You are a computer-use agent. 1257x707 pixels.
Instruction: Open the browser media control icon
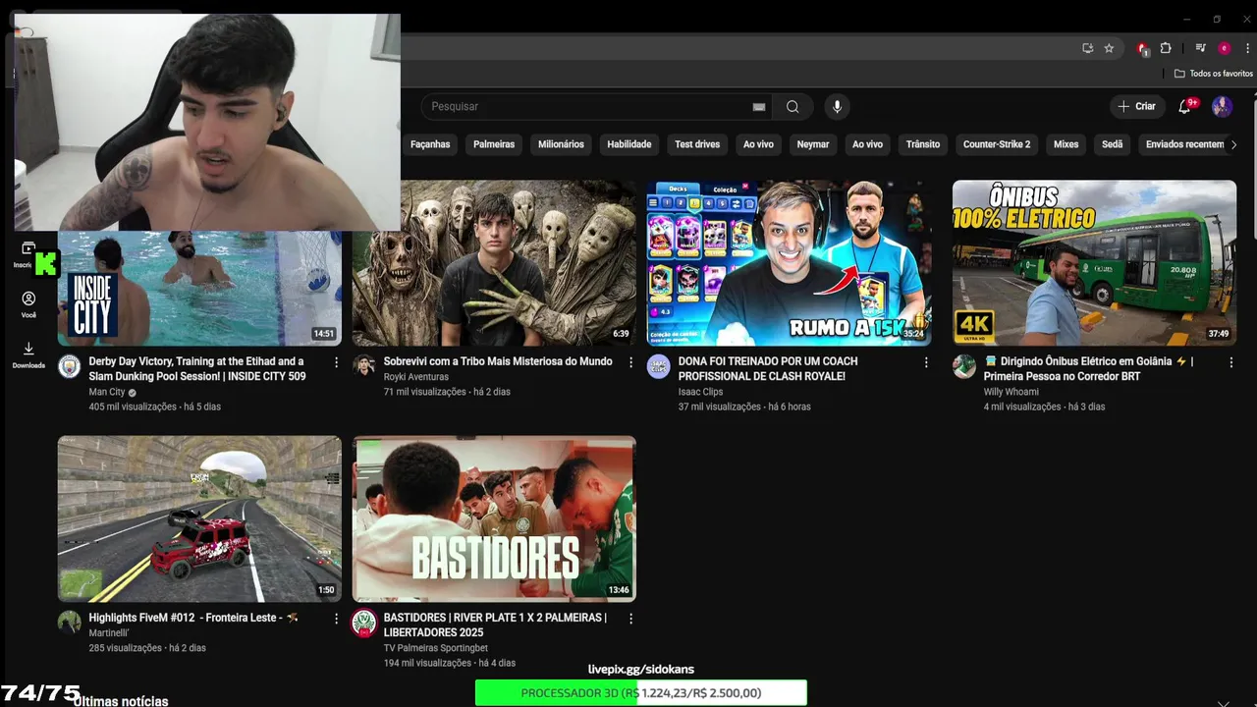pos(1200,48)
